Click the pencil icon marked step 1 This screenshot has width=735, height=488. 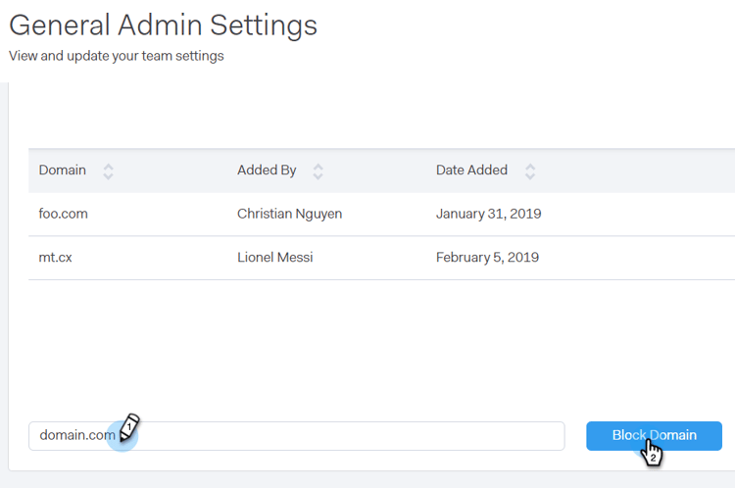129,426
